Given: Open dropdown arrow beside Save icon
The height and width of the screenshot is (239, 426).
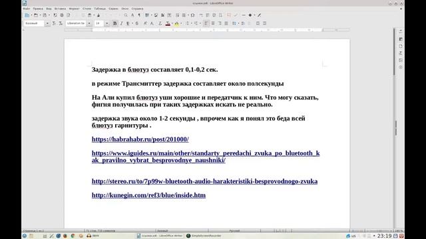Looking at the screenshot, I should [49, 15].
